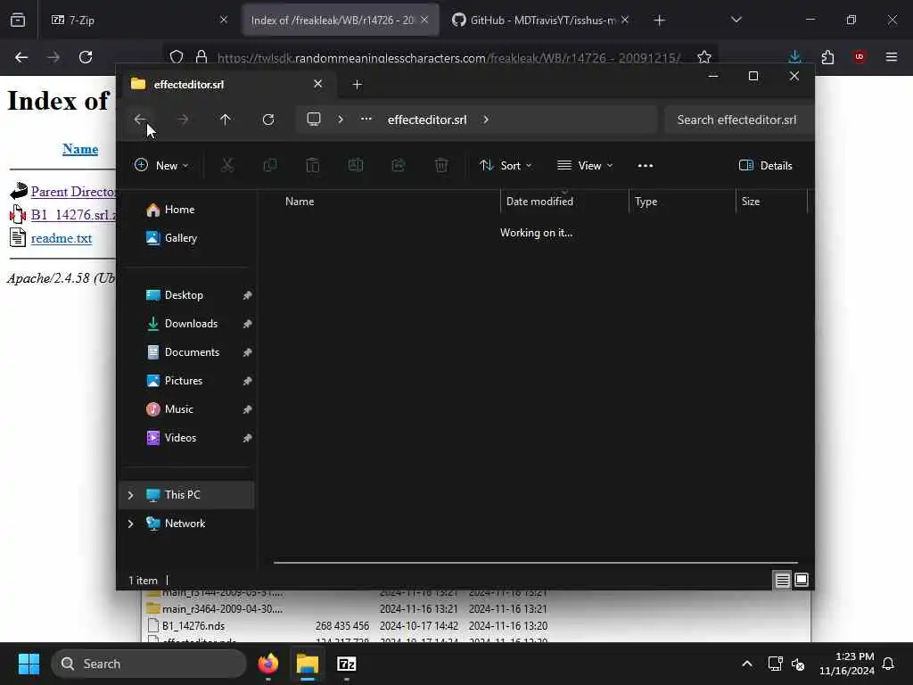Open 7-Zip from the taskbar

pyautogui.click(x=347, y=664)
